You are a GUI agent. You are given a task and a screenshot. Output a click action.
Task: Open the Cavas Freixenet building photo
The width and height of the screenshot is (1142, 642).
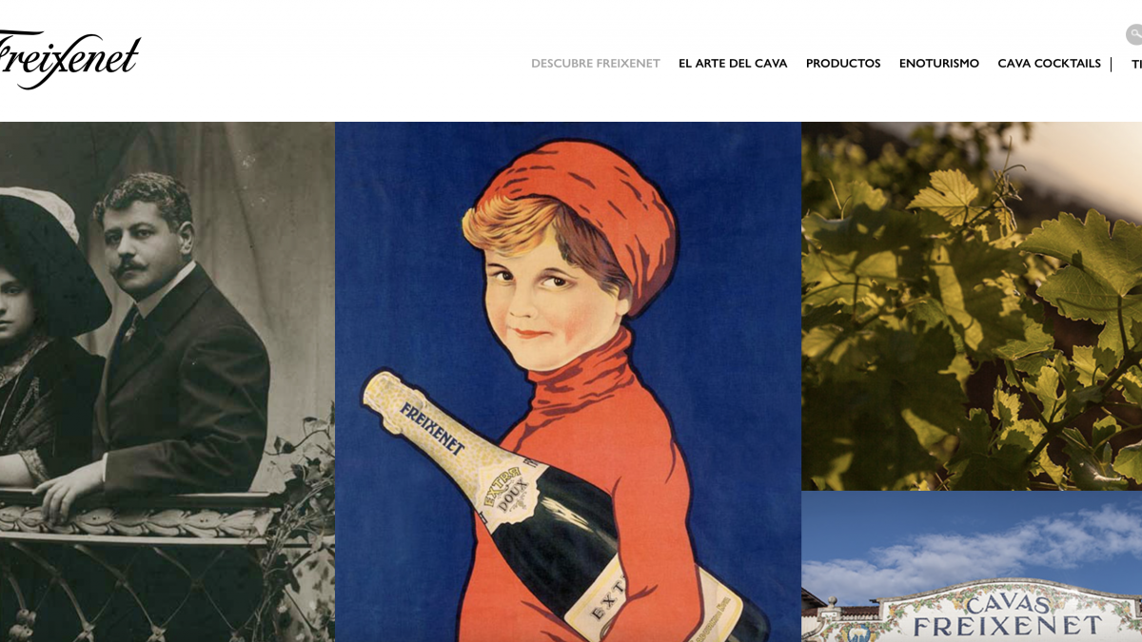point(972,567)
